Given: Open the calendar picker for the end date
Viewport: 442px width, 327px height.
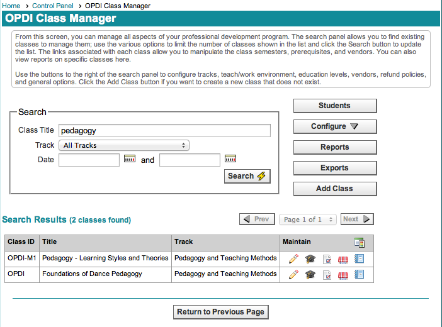Looking at the screenshot, I should tap(230, 158).
